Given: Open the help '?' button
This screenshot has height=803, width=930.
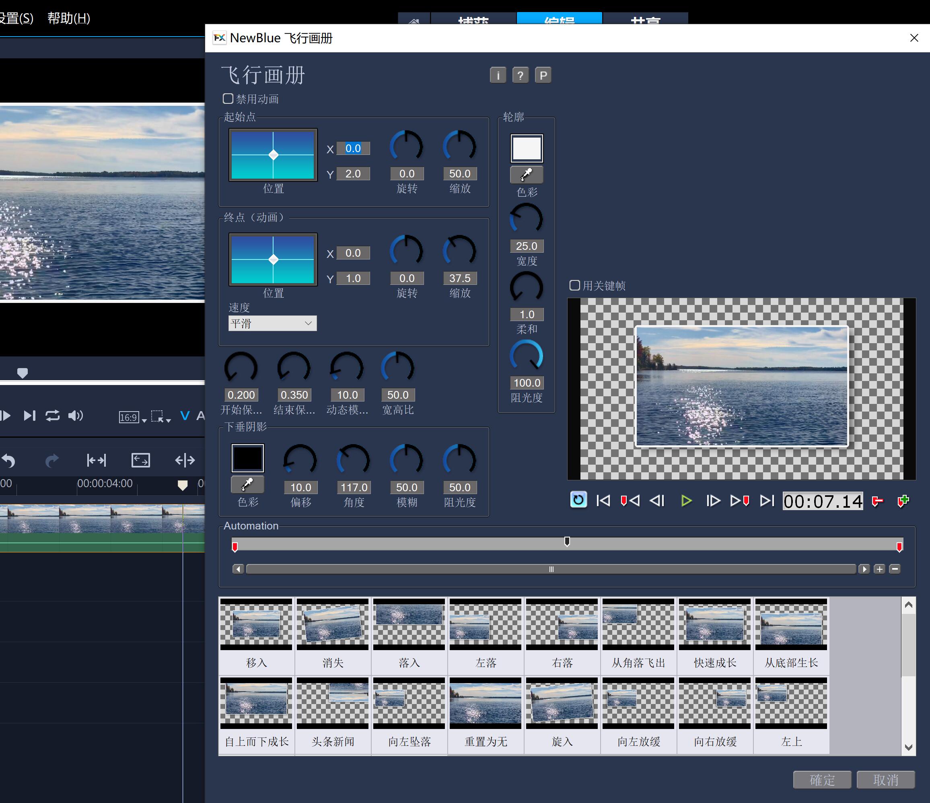Looking at the screenshot, I should pos(520,75).
